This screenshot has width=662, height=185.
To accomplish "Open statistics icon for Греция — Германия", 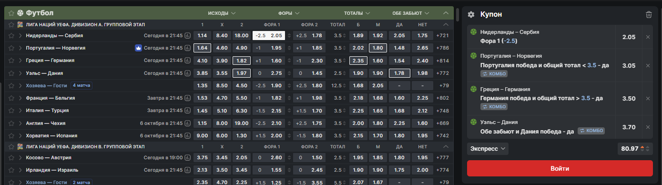I will pos(187,61).
